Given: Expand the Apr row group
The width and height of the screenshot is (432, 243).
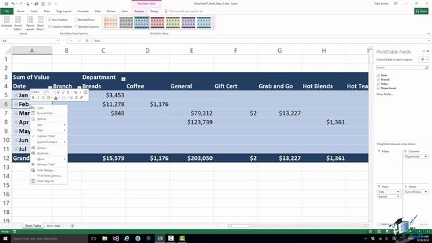Looking at the screenshot, I should (16, 122).
